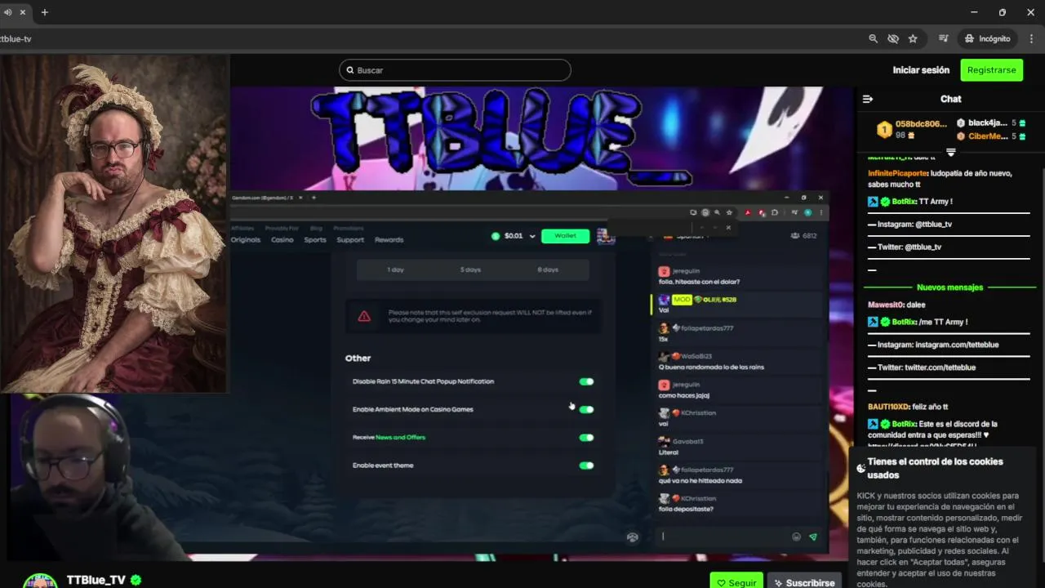This screenshot has width=1045, height=588.
Task: Open the TTBlue_TV channel name
Action: [x=96, y=580]
